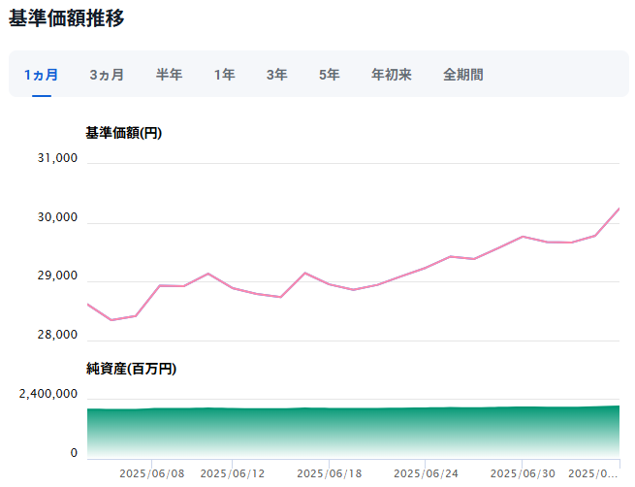
Task: Show the 1年 chart period
Action: pyautogui.click(x=224, y=75)
